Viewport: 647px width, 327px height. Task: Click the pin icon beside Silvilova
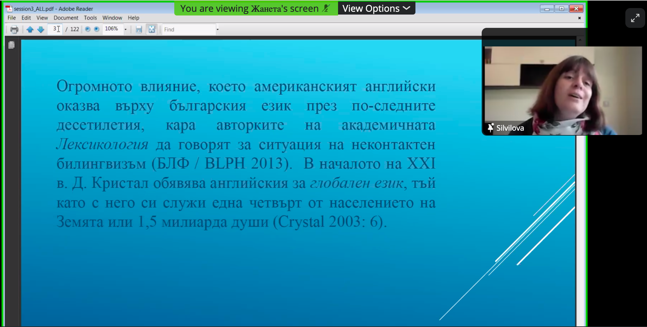click(x=490, y=128)
